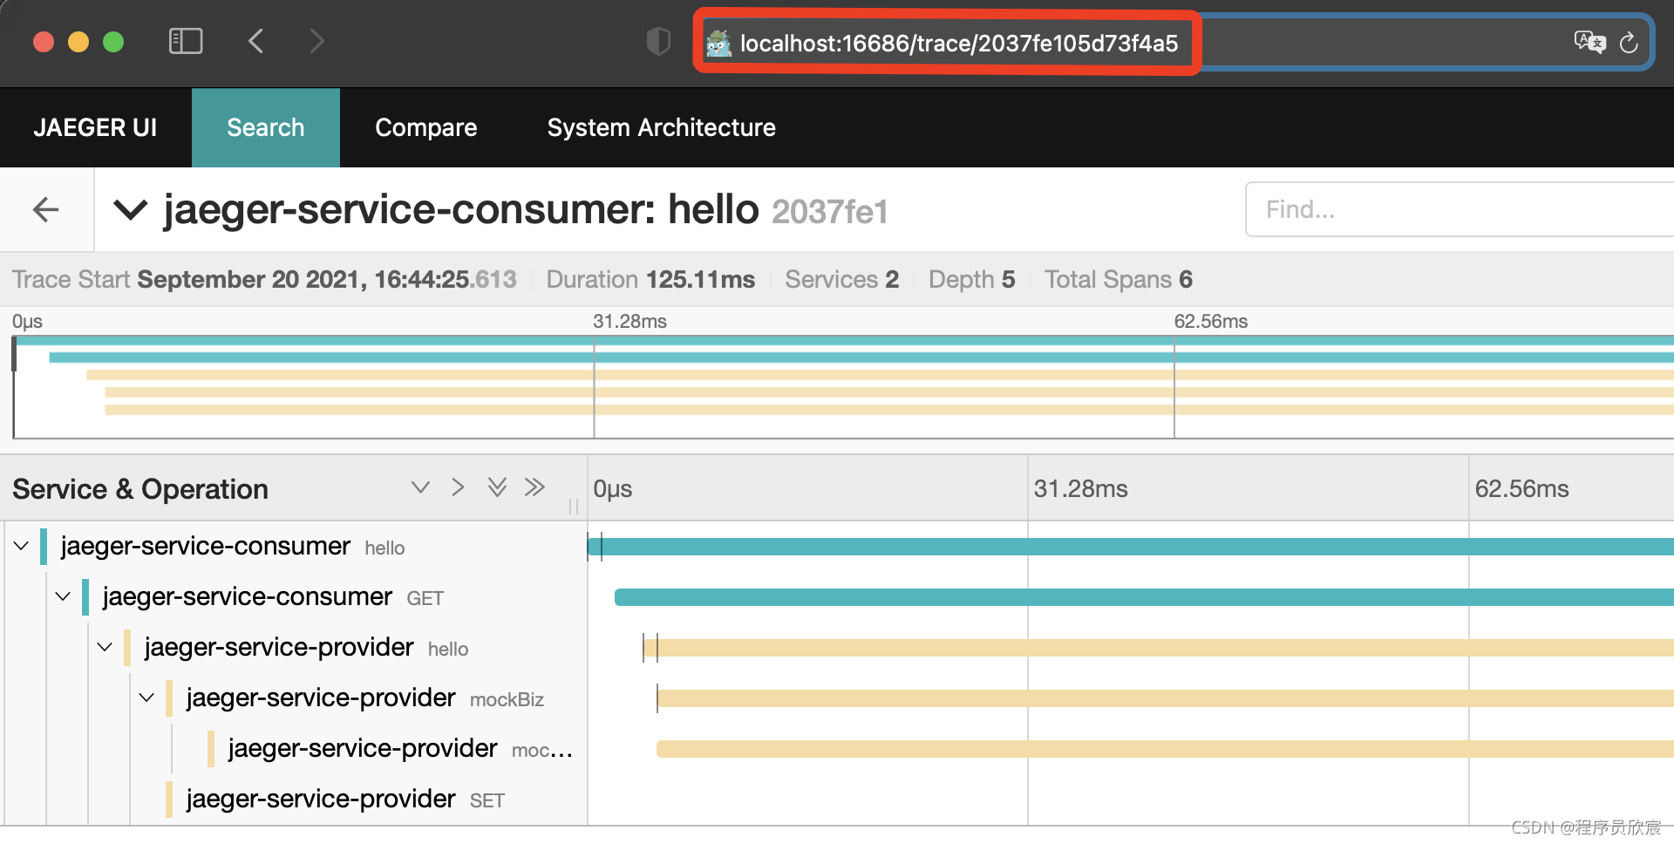Open the Compare tab

pyautogui.click(x=425, y=127)
